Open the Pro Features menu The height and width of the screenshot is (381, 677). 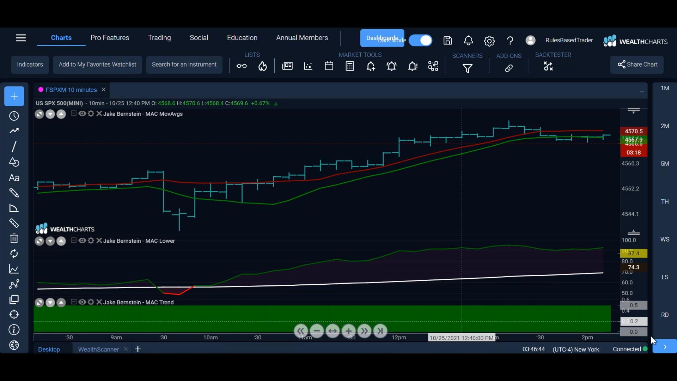click(110, 38)
